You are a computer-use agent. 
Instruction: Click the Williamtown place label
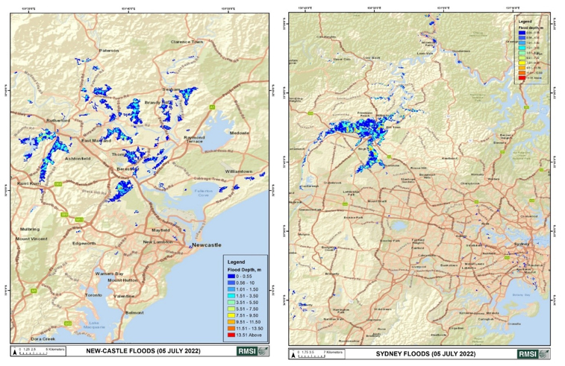[238, 171]
